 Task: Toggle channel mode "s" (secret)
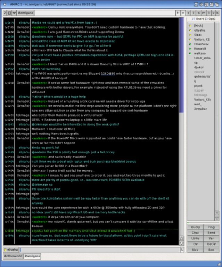point(188,13)
